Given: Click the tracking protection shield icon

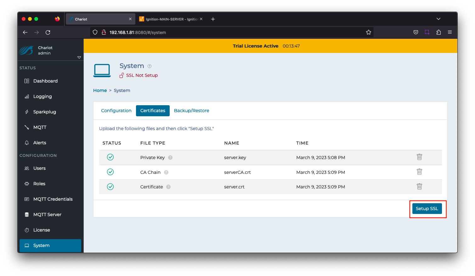Looking at the screenshot, I should [x=95, y=32].
